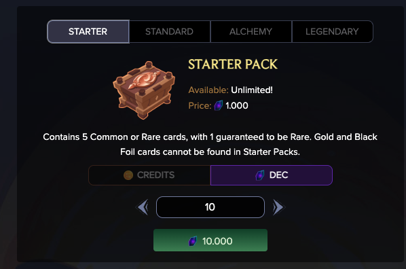
Task: Click the pack contents description text
Action: tap(210, 144)
